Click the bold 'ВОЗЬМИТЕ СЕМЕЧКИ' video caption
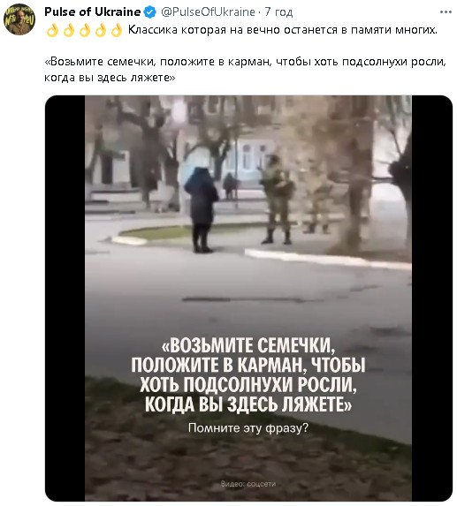The image size is (457, 506). [x=248, y=345]
